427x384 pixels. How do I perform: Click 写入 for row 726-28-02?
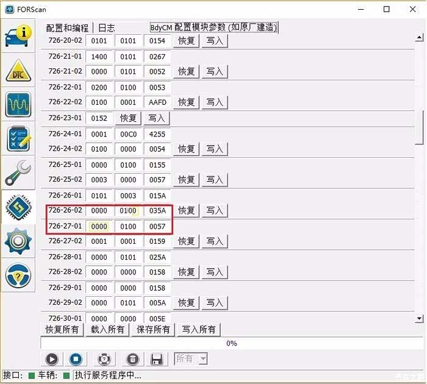[215, 272]
